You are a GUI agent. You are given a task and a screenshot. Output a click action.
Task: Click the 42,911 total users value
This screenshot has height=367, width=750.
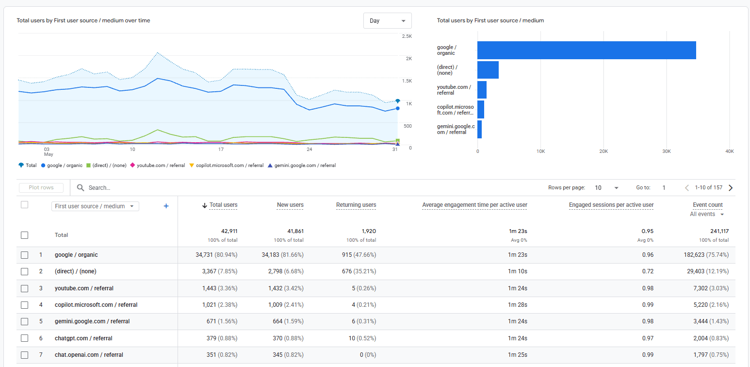(228, 231)
